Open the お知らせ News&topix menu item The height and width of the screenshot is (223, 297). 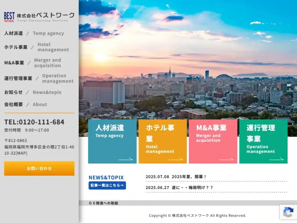coord(33,92)
